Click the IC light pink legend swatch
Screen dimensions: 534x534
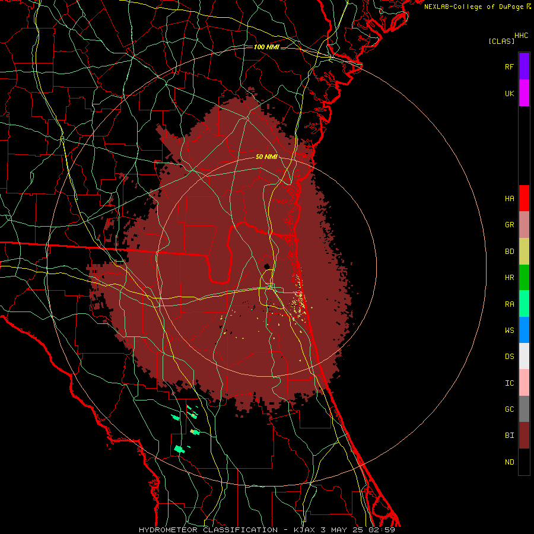coord(524,383)
